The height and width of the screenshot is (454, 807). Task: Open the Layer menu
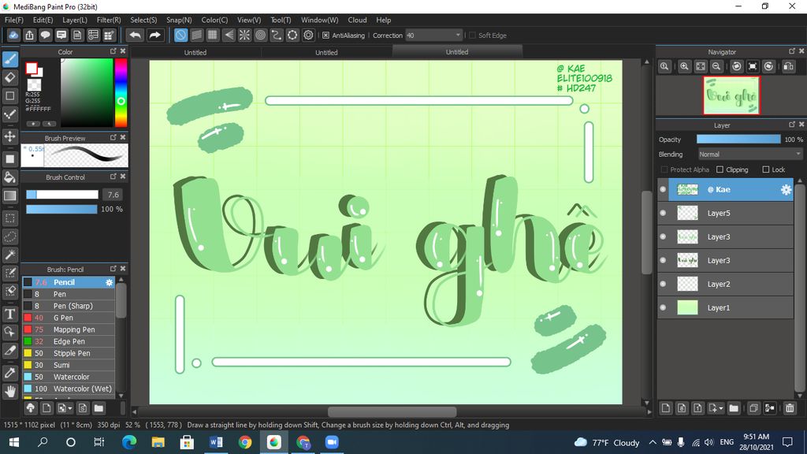tap(75, 20)
